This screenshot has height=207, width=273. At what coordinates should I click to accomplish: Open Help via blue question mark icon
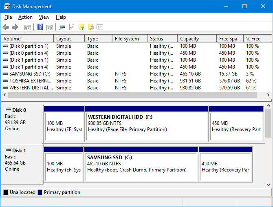tap(40, 27)
